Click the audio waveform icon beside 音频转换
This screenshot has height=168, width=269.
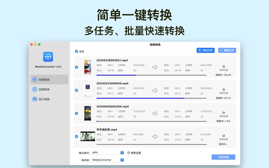[x=35, y=89]
